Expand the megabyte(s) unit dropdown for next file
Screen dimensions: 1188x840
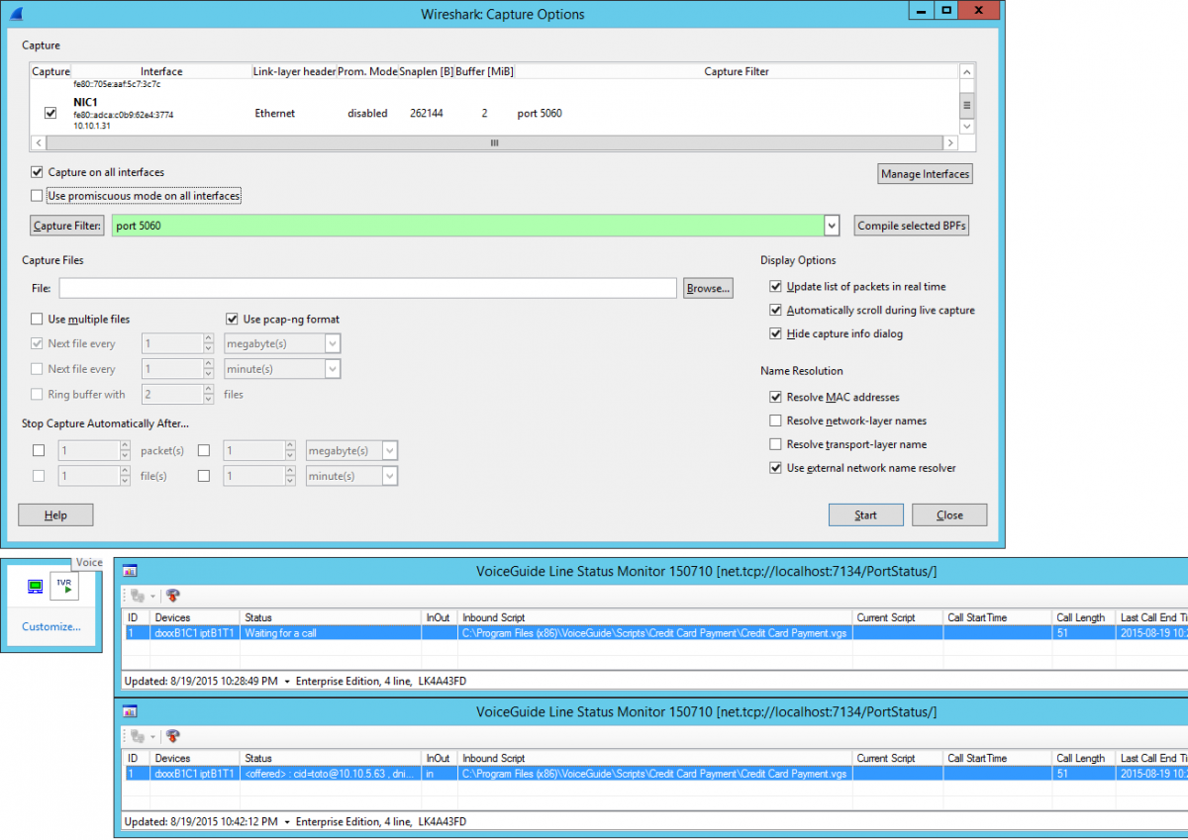[x=332, y=344]
